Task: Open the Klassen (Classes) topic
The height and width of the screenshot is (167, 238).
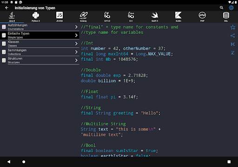Action: click(40, 44)
